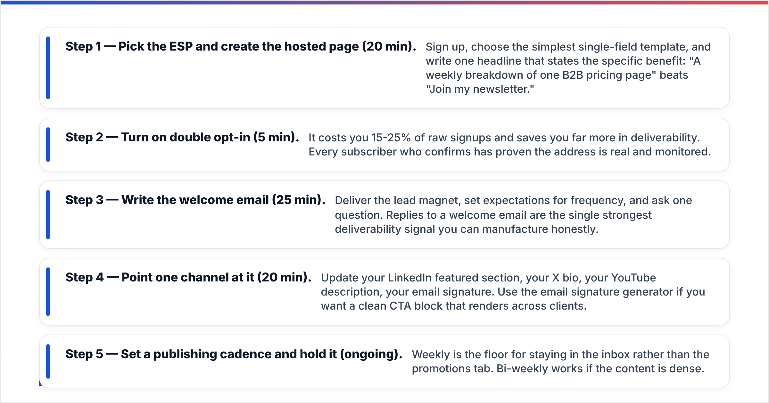Click the Step 2 subscriber confirms sentence
The height and width of the screenshot is (403, 769).
coord(509,152)
